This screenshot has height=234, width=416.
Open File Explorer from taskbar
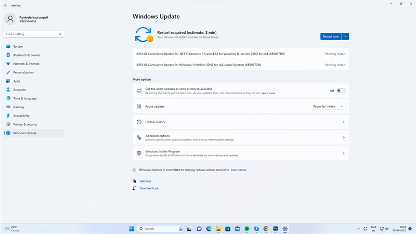point(218,229)
